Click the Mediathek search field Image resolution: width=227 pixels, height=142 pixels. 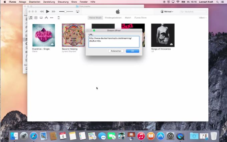193,12
